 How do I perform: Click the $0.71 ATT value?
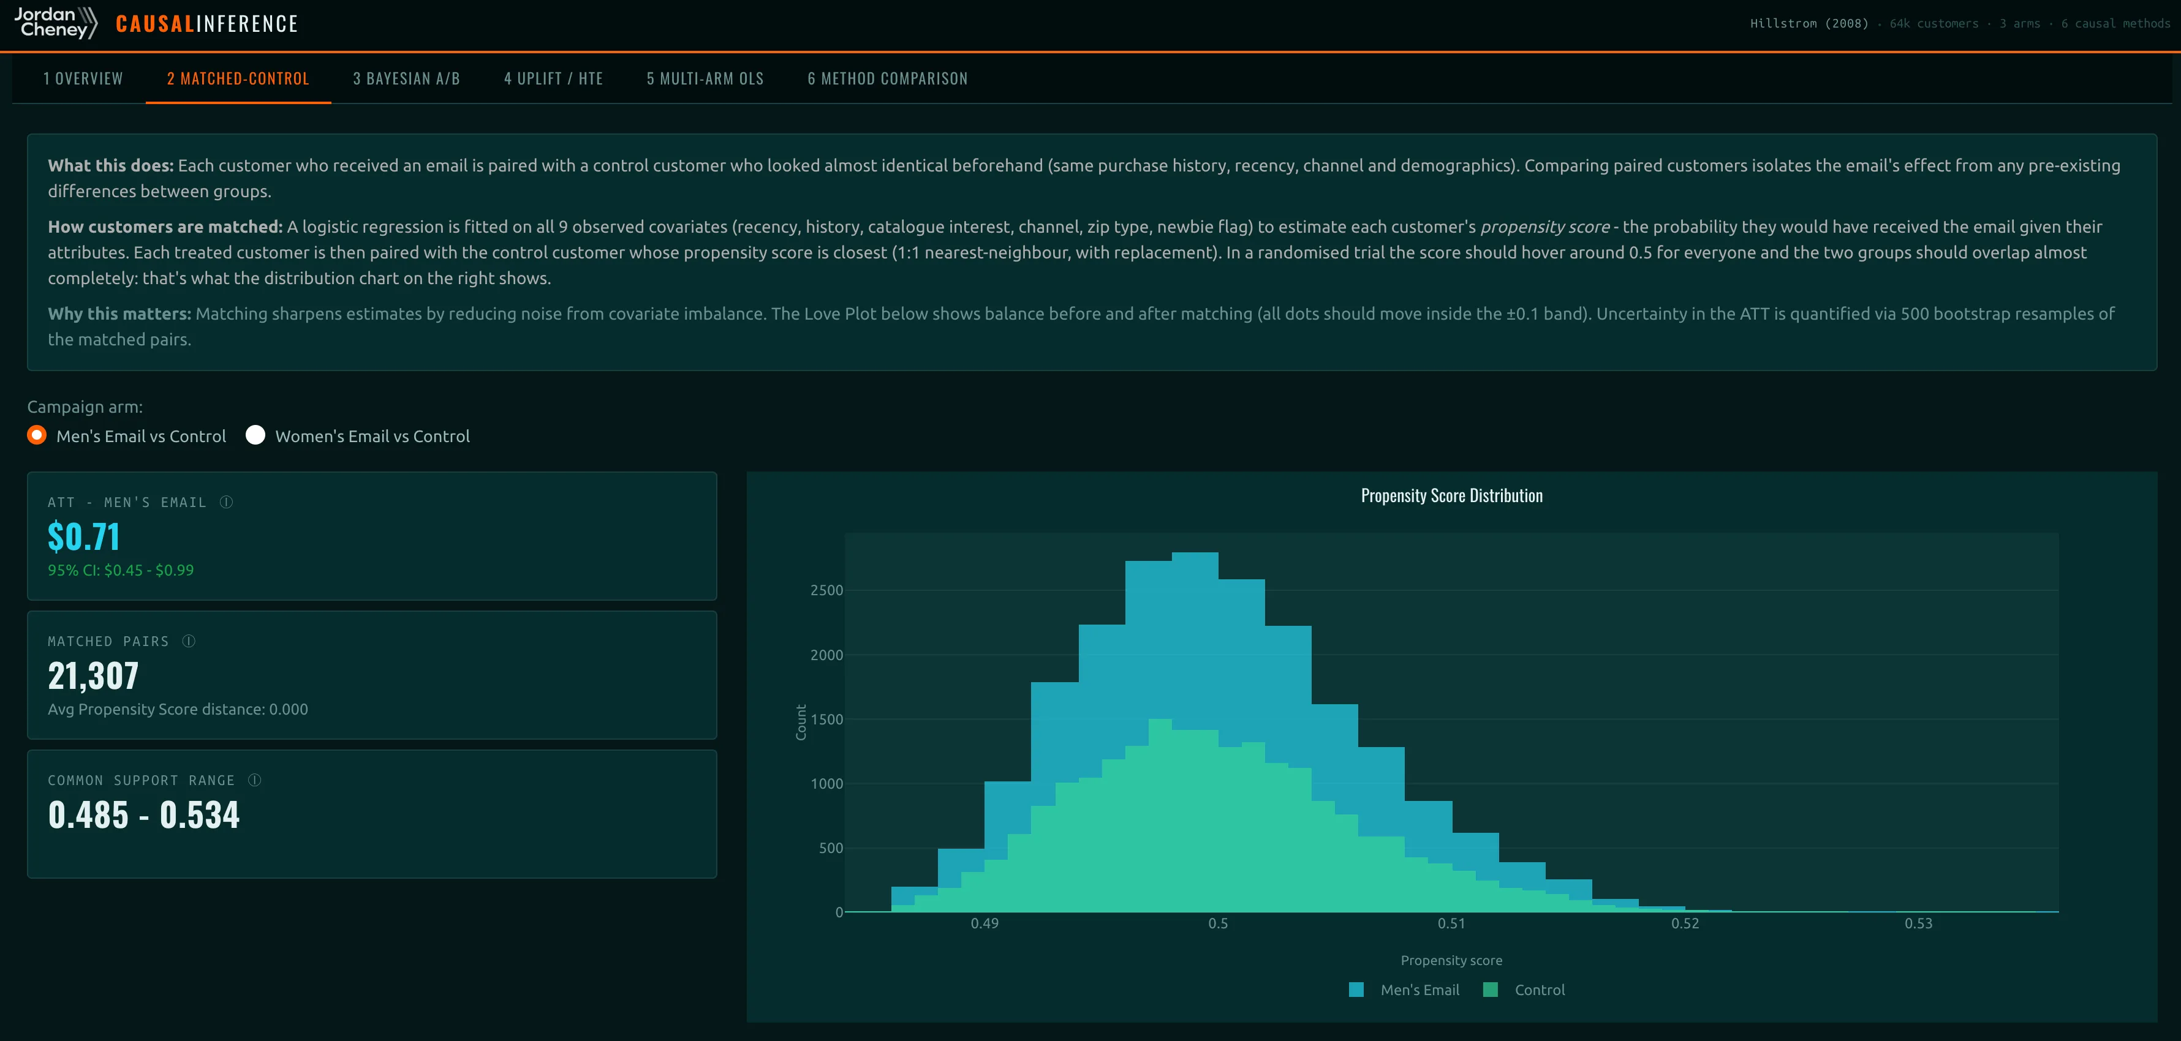(84, 536)
